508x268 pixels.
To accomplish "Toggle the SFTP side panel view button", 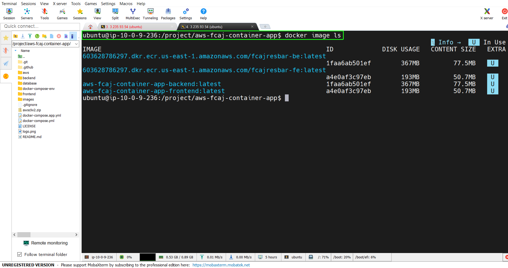I will (73, 36).
